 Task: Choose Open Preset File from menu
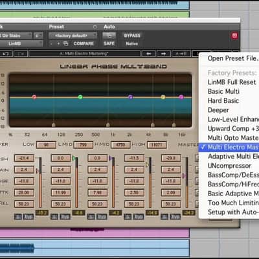click(x=229, y=58)
